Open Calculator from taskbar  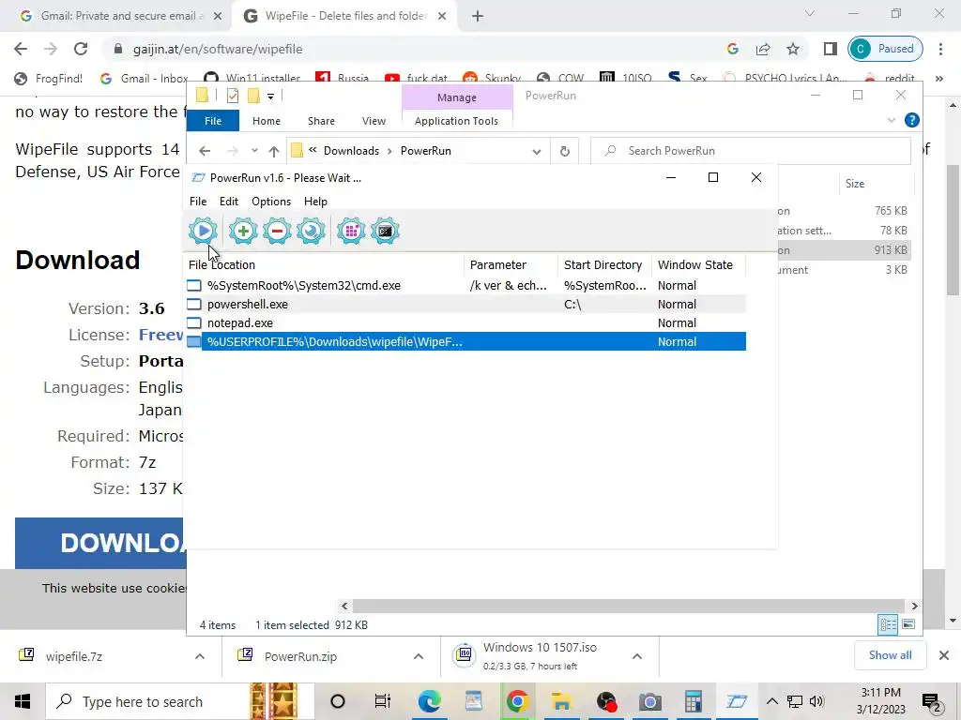click(x=694, y=701)
